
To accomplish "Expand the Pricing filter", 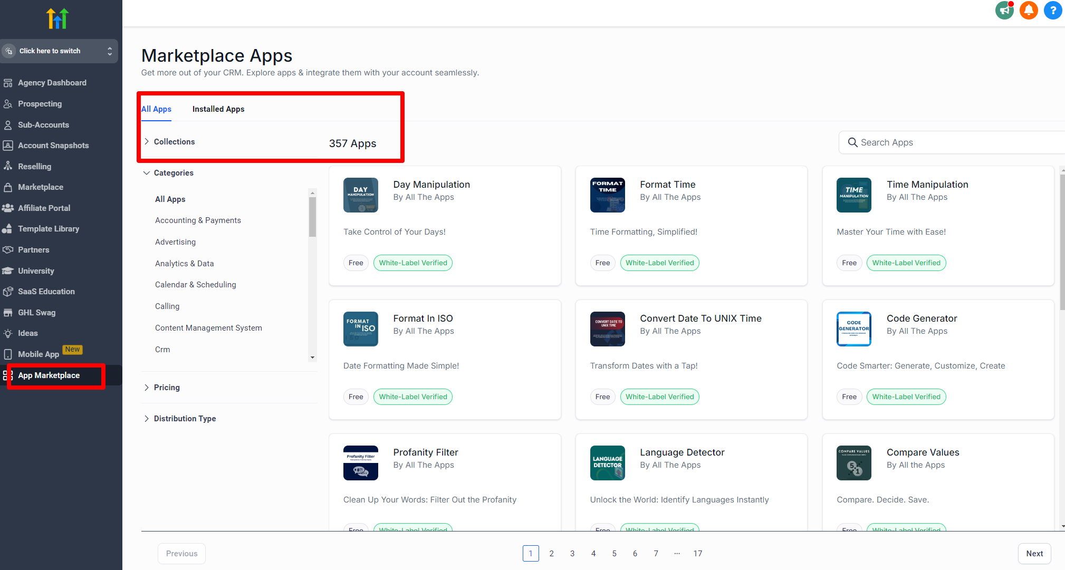I will click(x=166, y=387).
